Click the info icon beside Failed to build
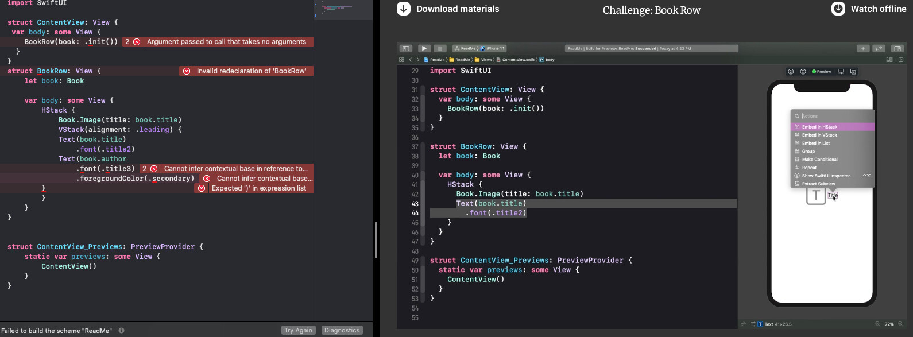Viewport: 913px width, 337px height. (121, 331)
